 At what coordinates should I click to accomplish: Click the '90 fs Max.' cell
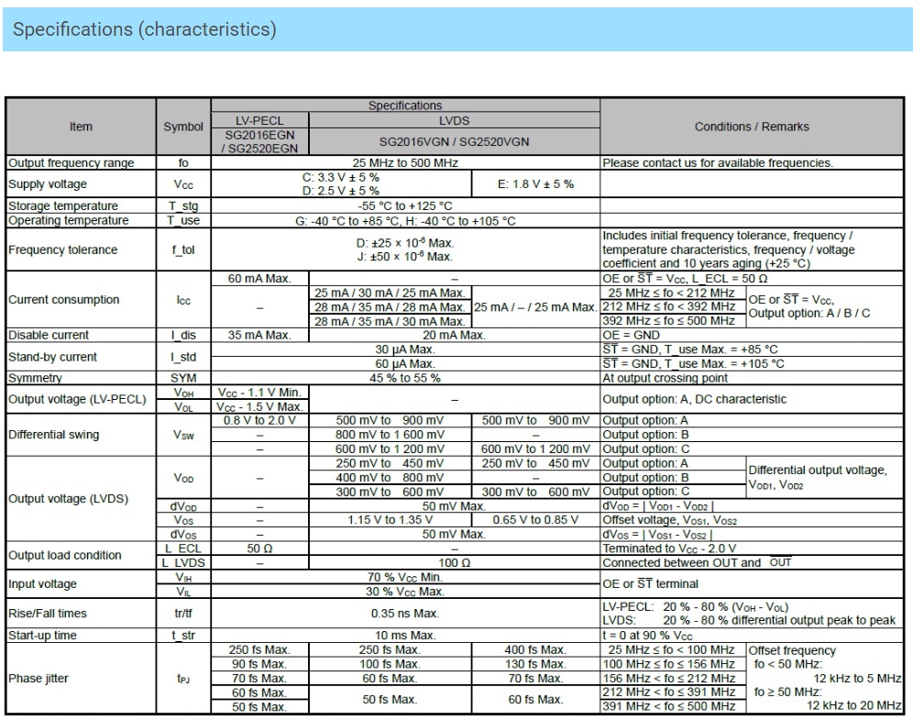click(259, 664)
